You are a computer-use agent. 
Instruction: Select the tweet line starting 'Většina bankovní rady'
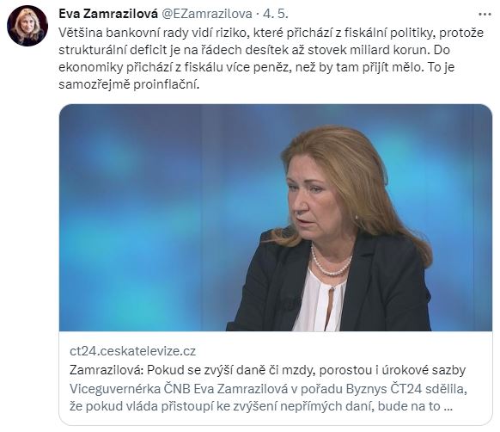click(x=271, y=33)
